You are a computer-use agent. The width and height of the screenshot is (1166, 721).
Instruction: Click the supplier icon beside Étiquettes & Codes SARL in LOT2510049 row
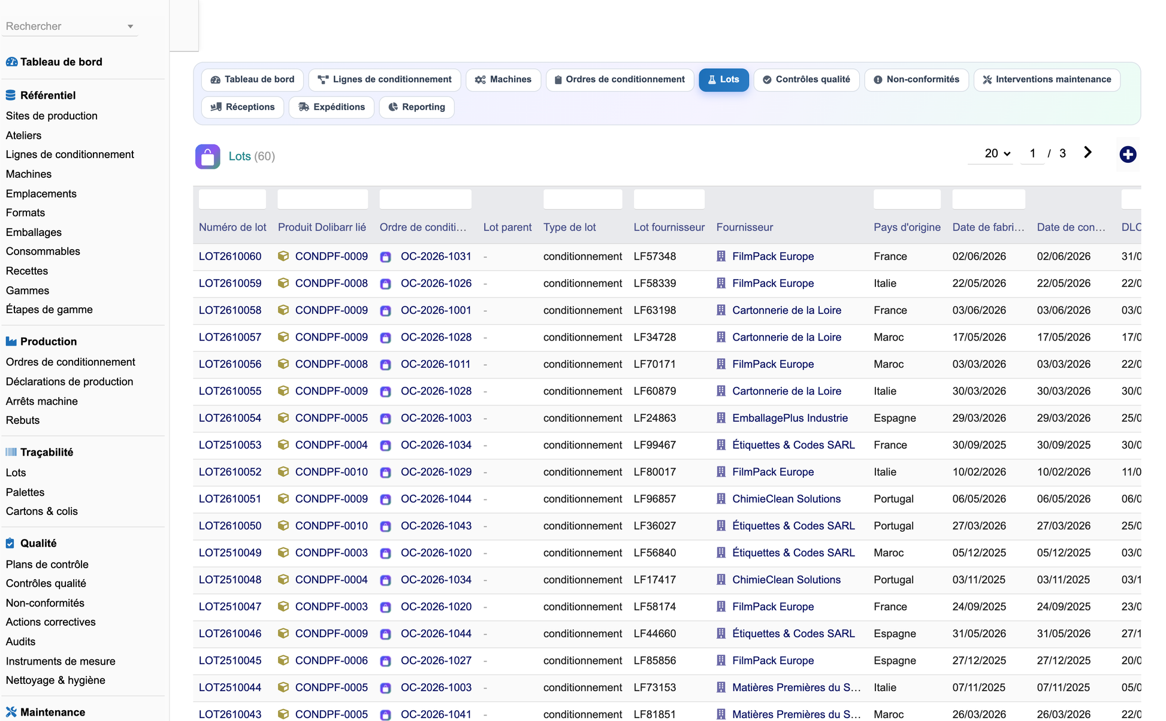(721, 553)
